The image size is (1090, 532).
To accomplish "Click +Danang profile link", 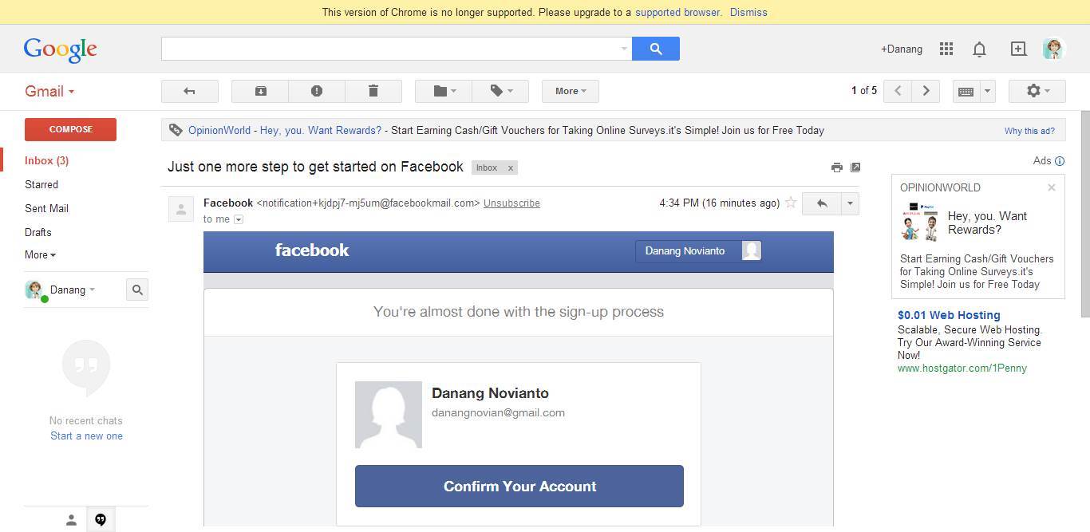I will (x=902, y=49).
